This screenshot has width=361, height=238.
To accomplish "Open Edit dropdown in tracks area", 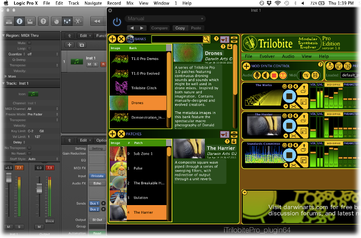I will [x=85, y=36].
